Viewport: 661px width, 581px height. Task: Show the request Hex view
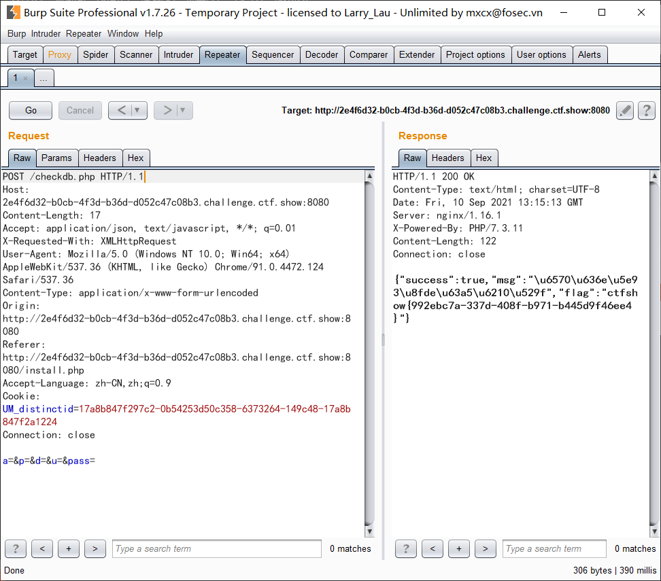pyautogui.click(x=136, y=158)
